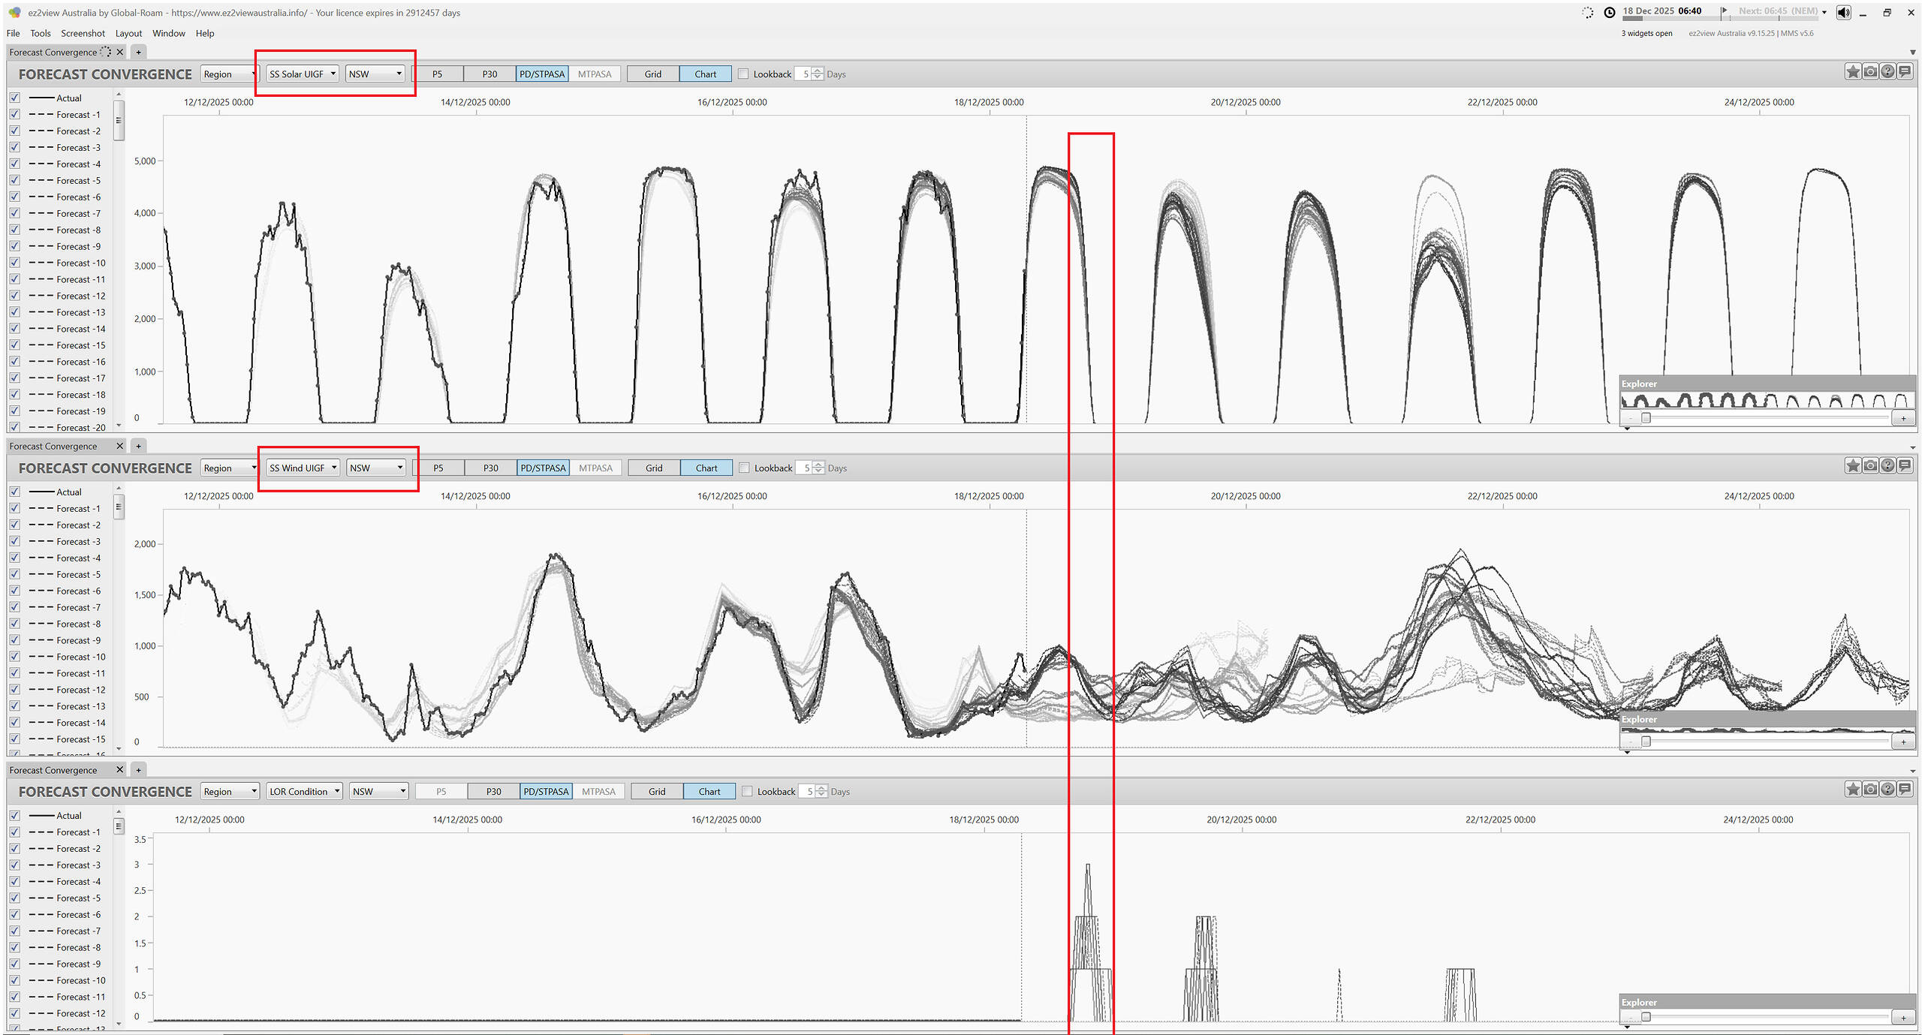Open the SS Solar UIGF dropdown
This screenshot has width=1922, height=1035.
302,74
